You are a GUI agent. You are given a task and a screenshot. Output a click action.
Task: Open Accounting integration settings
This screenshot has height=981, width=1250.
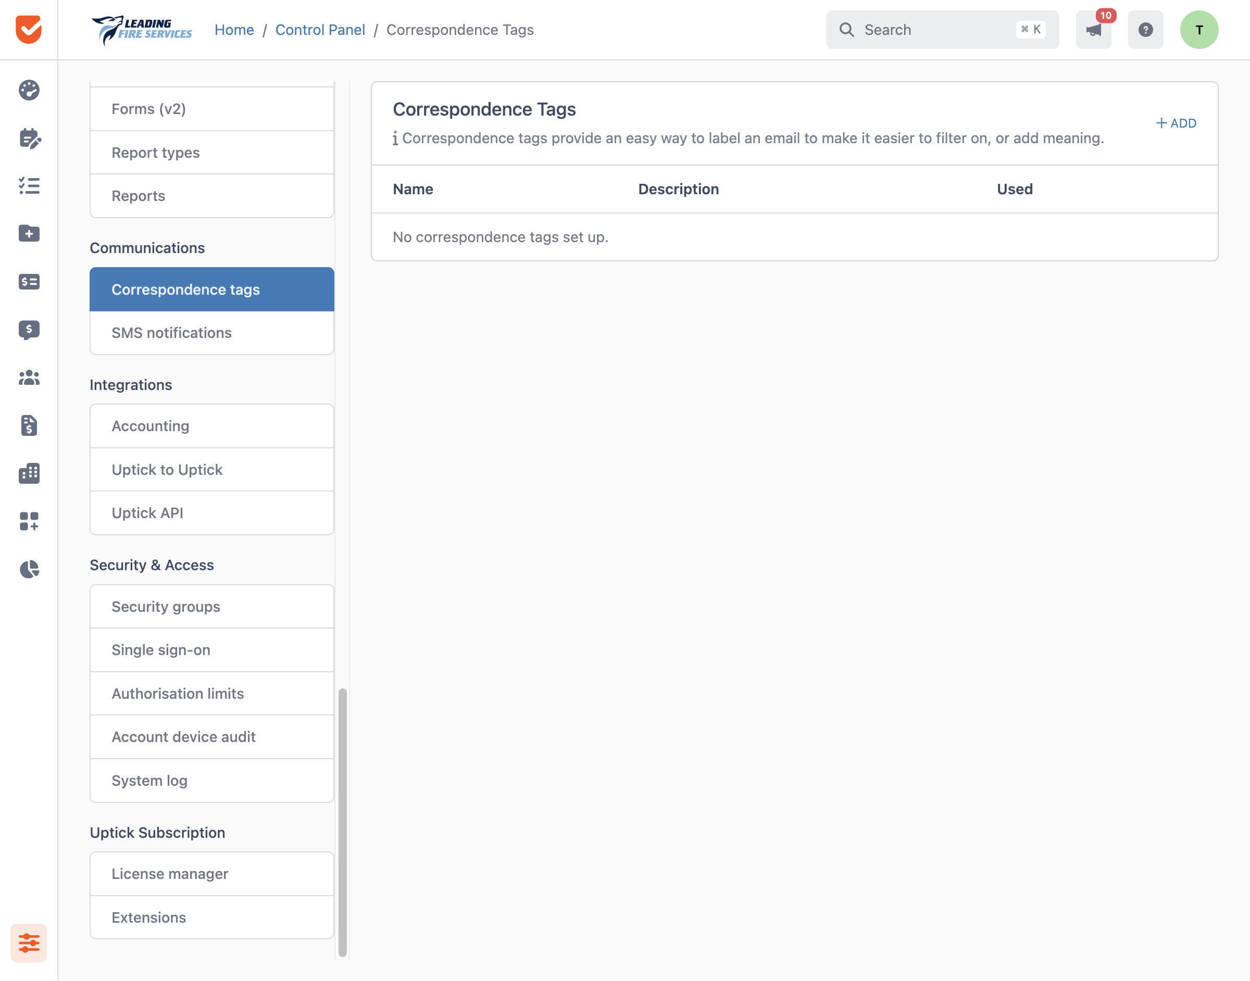[x=212, y=426]
